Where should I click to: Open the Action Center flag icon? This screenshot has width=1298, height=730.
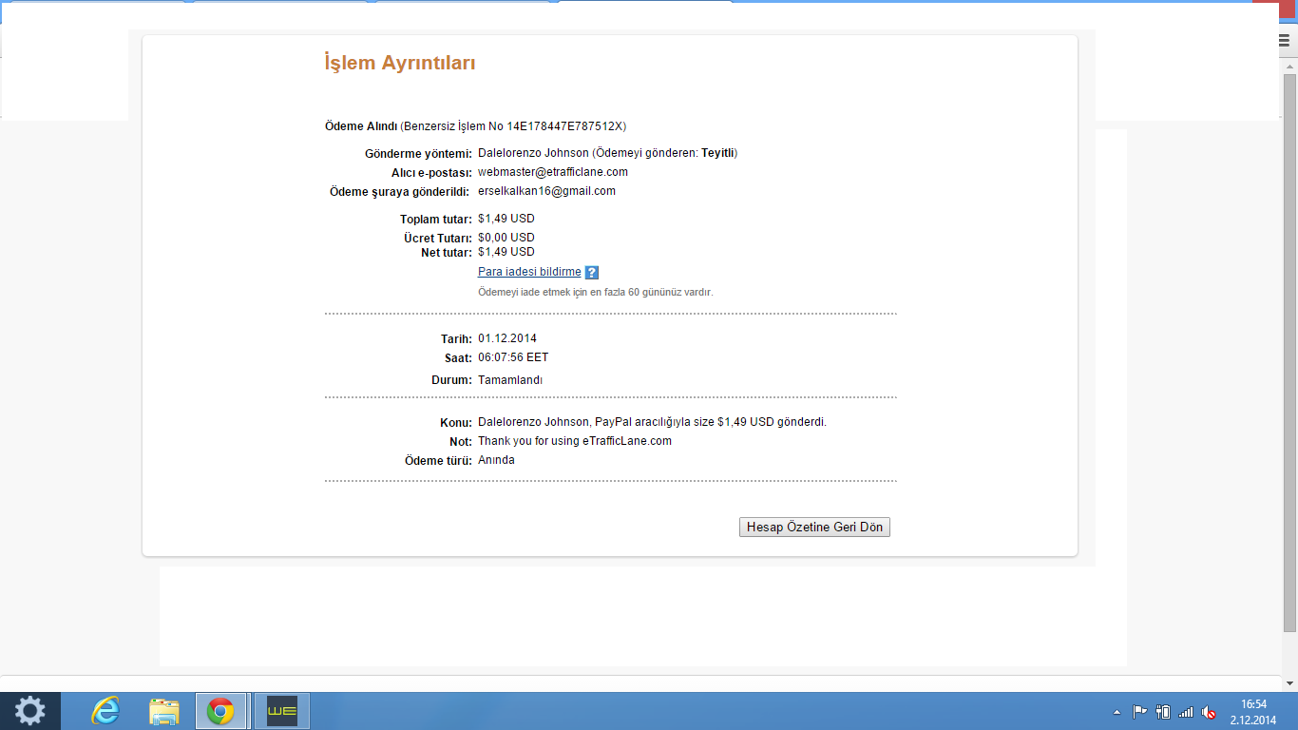point(1139,712)
